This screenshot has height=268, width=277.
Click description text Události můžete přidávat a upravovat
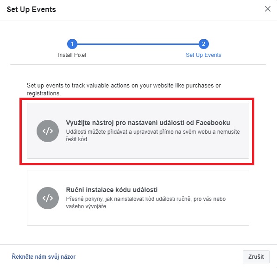click(153, 136)
